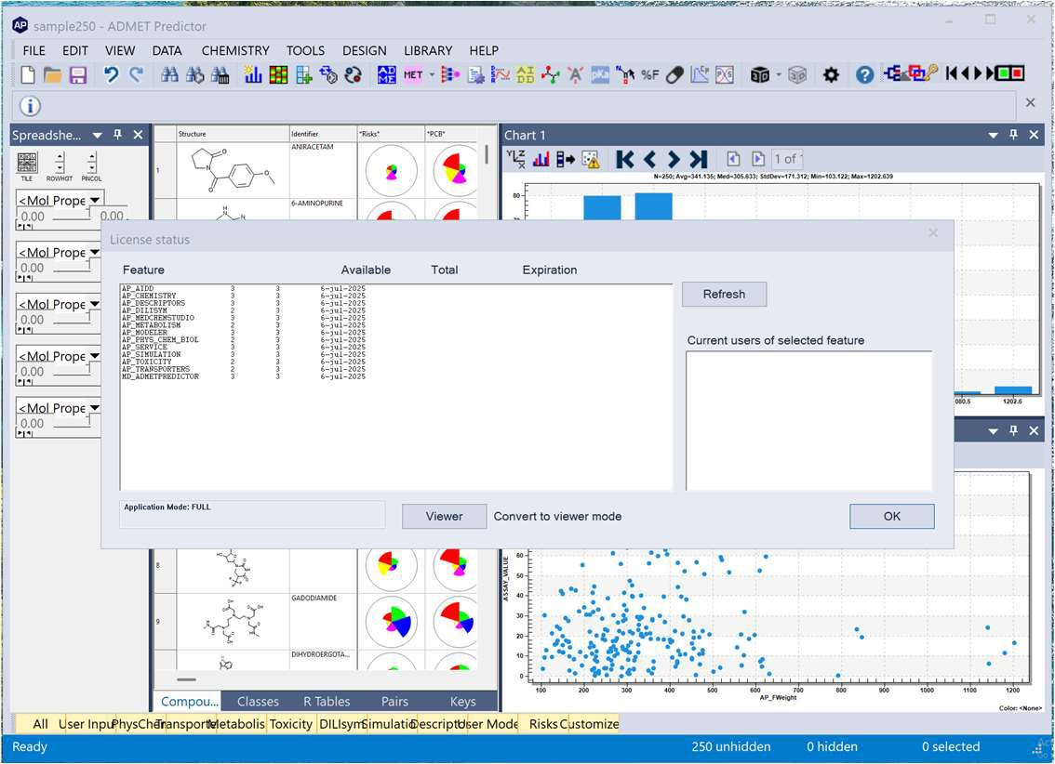Open file using folder toolbar icon

tap(52, 74)
